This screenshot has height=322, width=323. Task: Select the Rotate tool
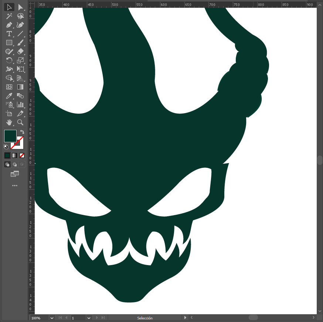pos(9,60)
